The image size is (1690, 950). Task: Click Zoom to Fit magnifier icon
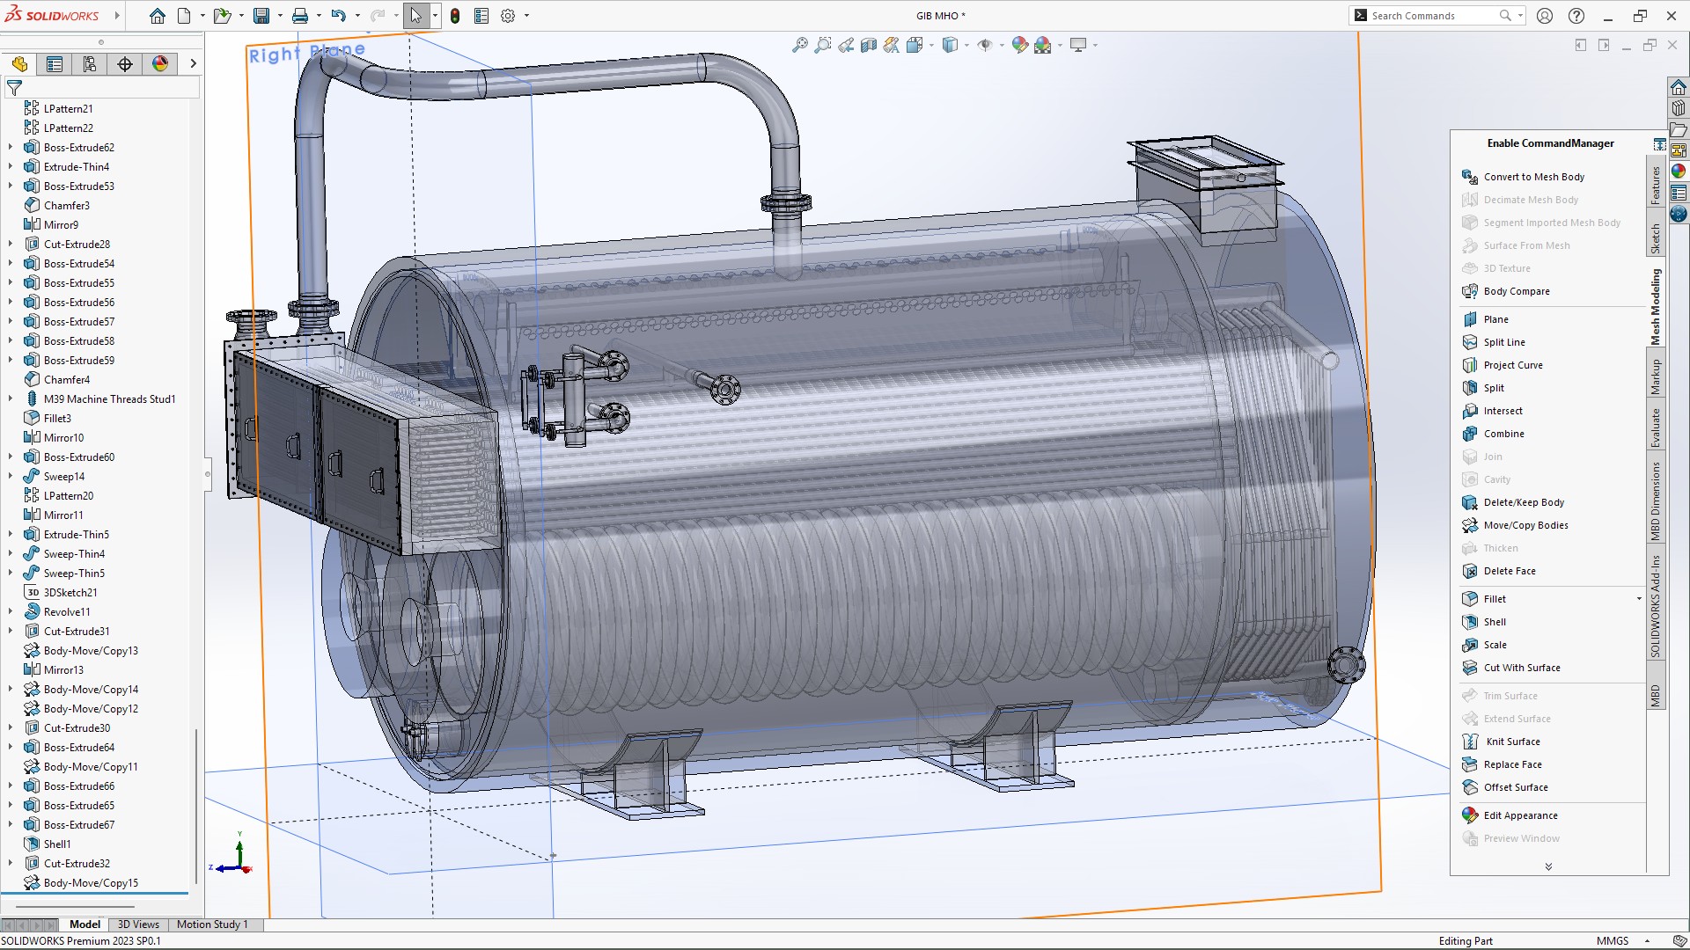[799, 45]
